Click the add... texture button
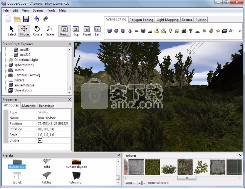The height and width of the screenshot is (189, 245). pos(130,183)
